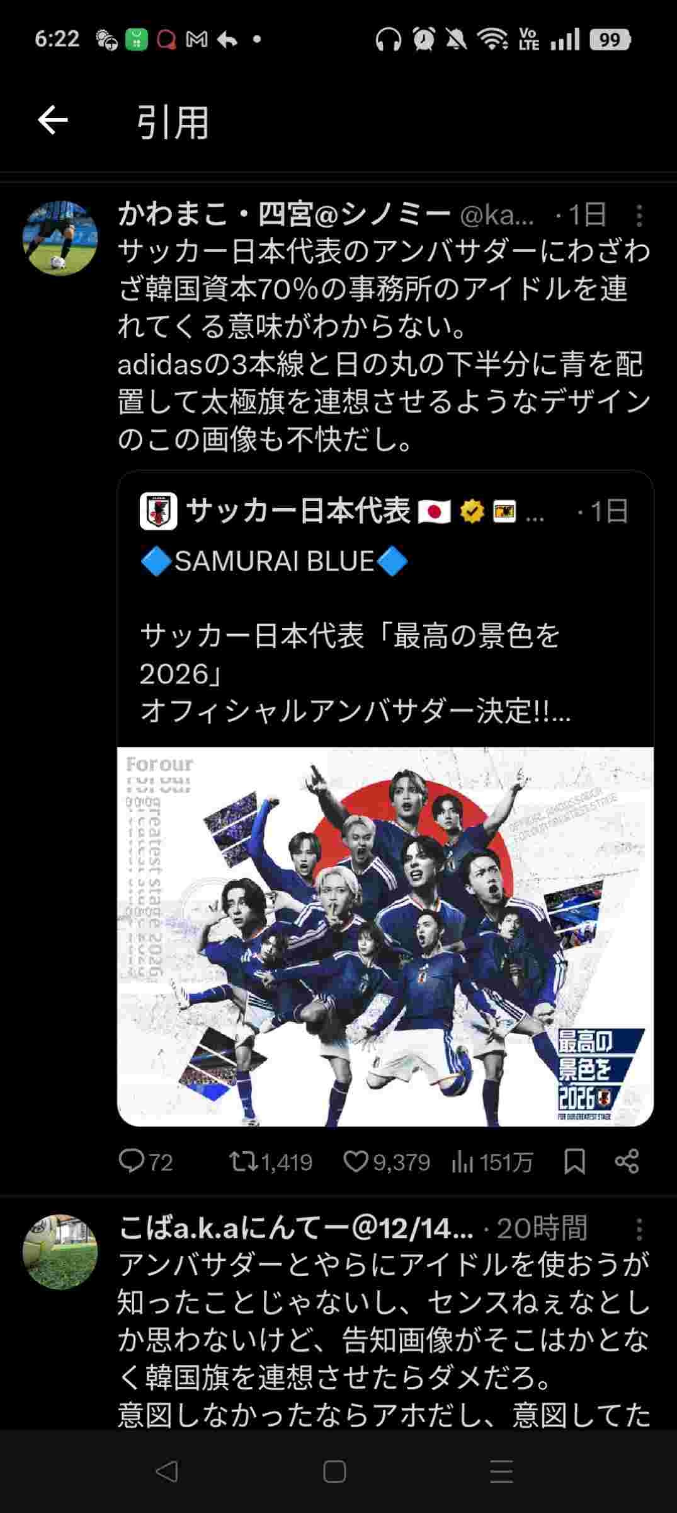
Task: Tap the サッカー日本代表 account name
Action: pyautogui.click(x=298, y=511)
